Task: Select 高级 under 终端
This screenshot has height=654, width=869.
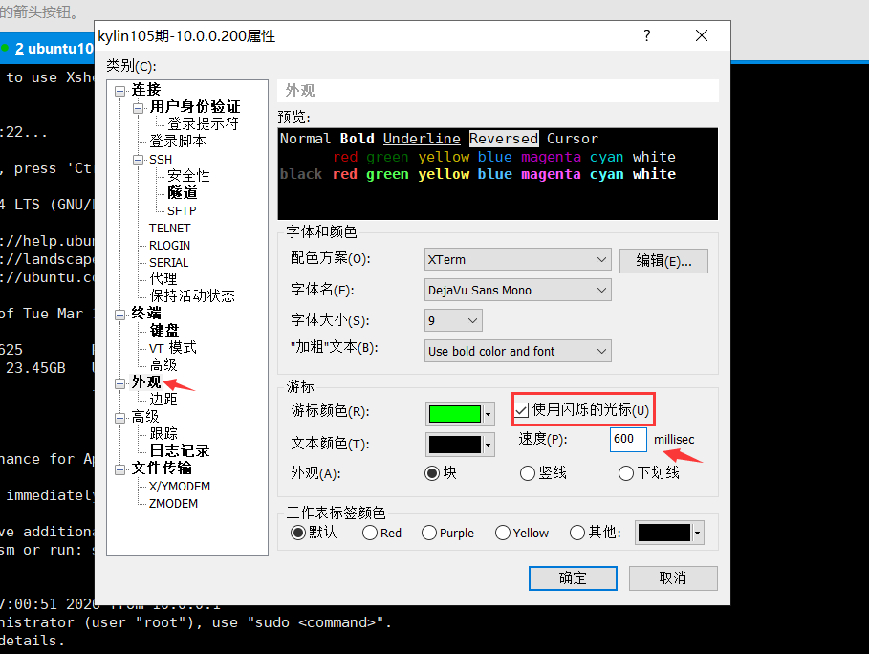Action: click(163, 364)
